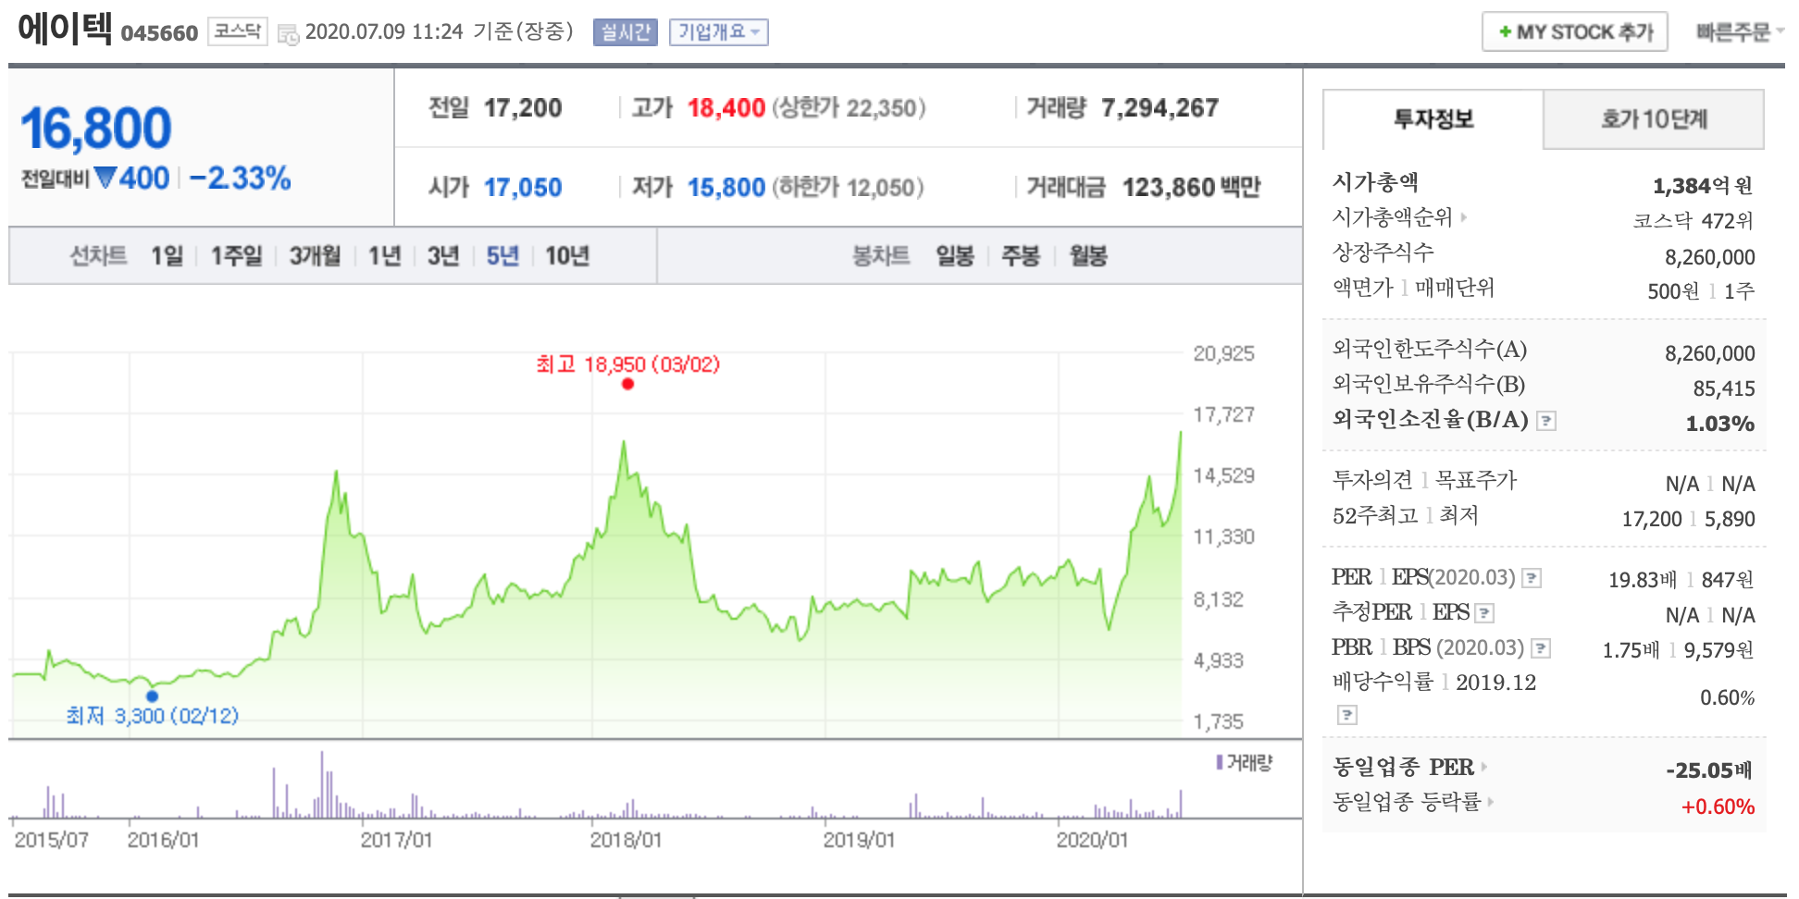Open help icon next to PBR BPS (2020.03)

pyautogui.click(x=1541, y=648)
